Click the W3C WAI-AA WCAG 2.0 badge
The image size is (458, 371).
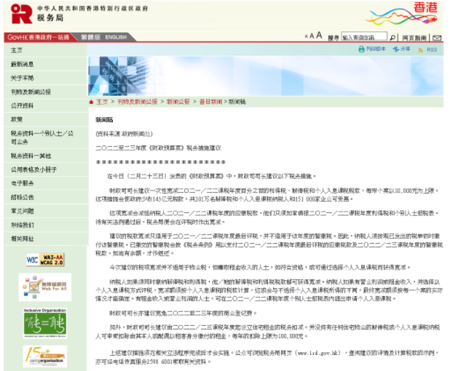pyautogui.click(x=45, y=260)
